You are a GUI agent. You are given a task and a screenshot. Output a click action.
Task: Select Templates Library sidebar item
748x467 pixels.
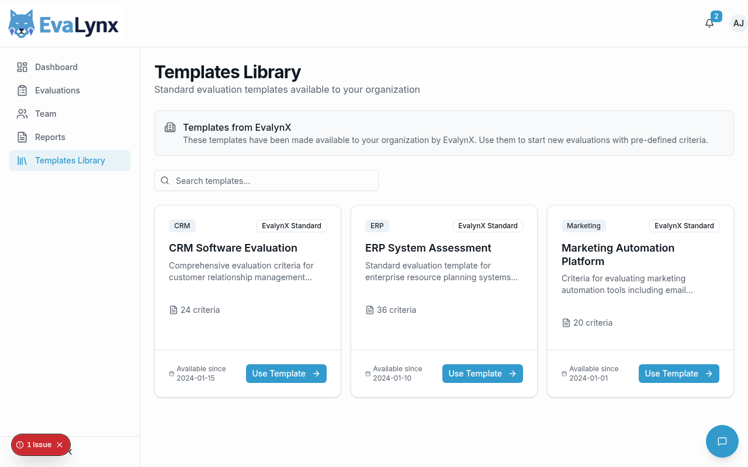[x=70, y=161]
